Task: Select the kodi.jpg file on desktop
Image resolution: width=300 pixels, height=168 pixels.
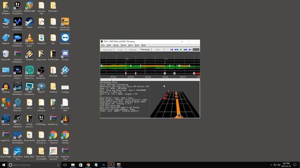Action: [65, 89]
